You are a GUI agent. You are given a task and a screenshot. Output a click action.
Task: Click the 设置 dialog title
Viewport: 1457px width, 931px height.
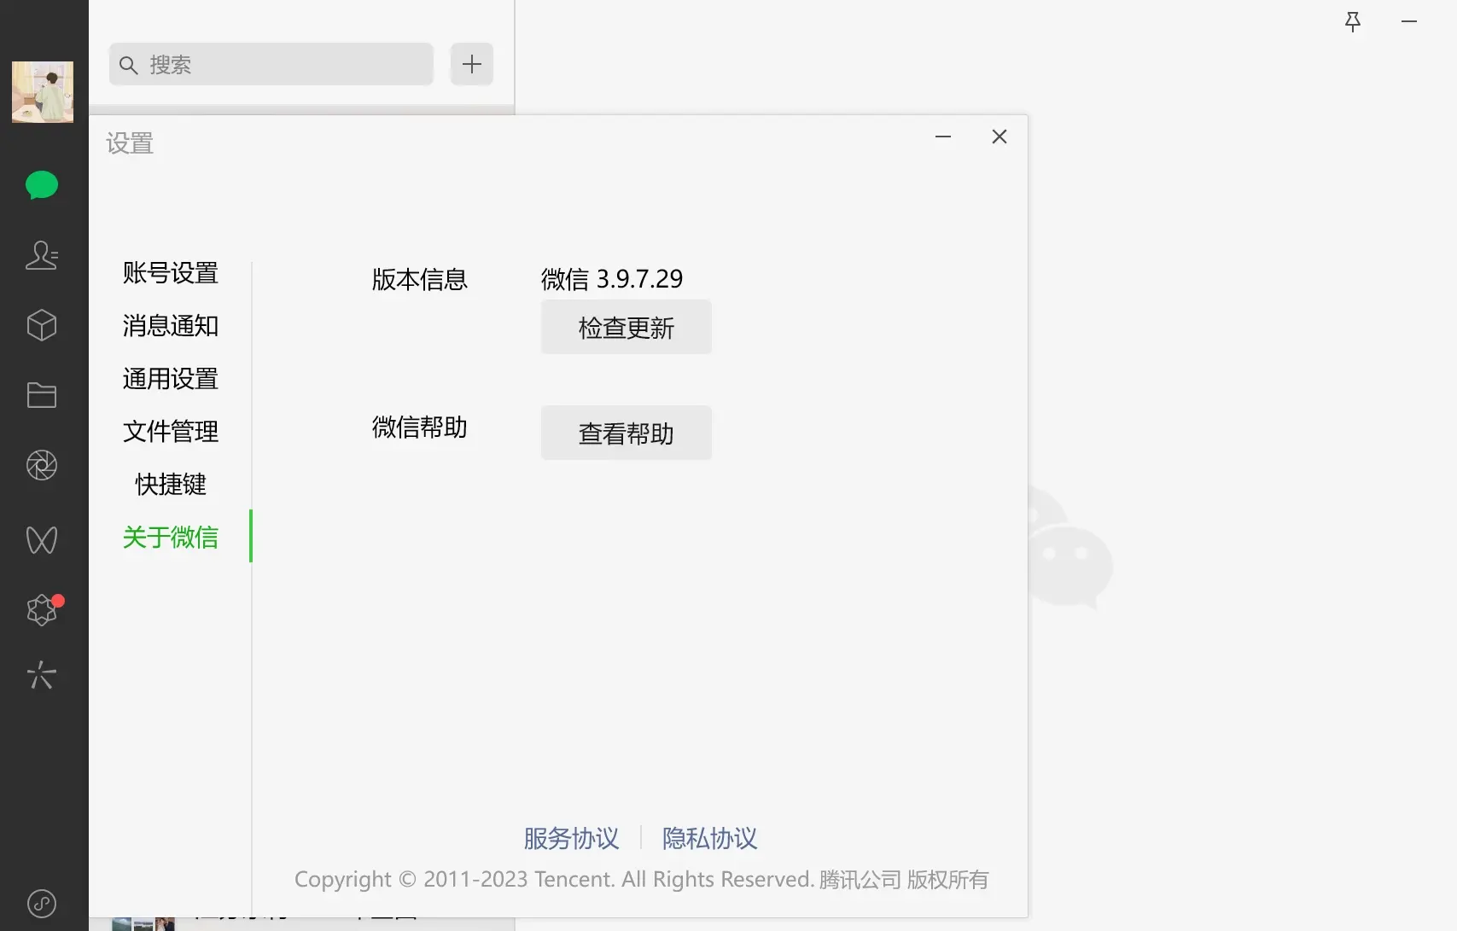pos(130,143)
